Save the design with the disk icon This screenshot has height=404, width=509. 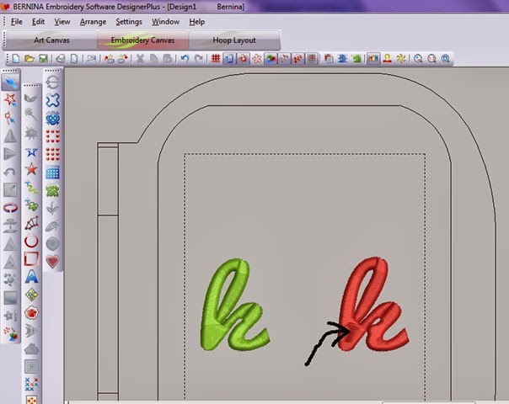point(43,59)
